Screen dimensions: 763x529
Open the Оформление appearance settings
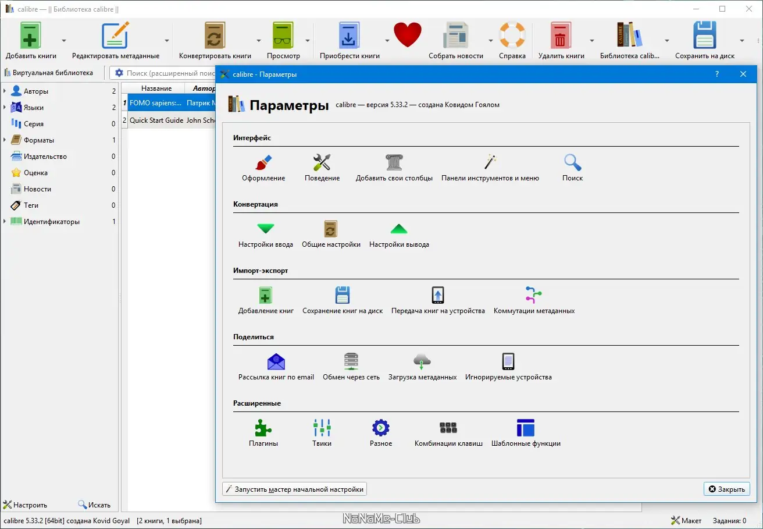pos(263,168)
